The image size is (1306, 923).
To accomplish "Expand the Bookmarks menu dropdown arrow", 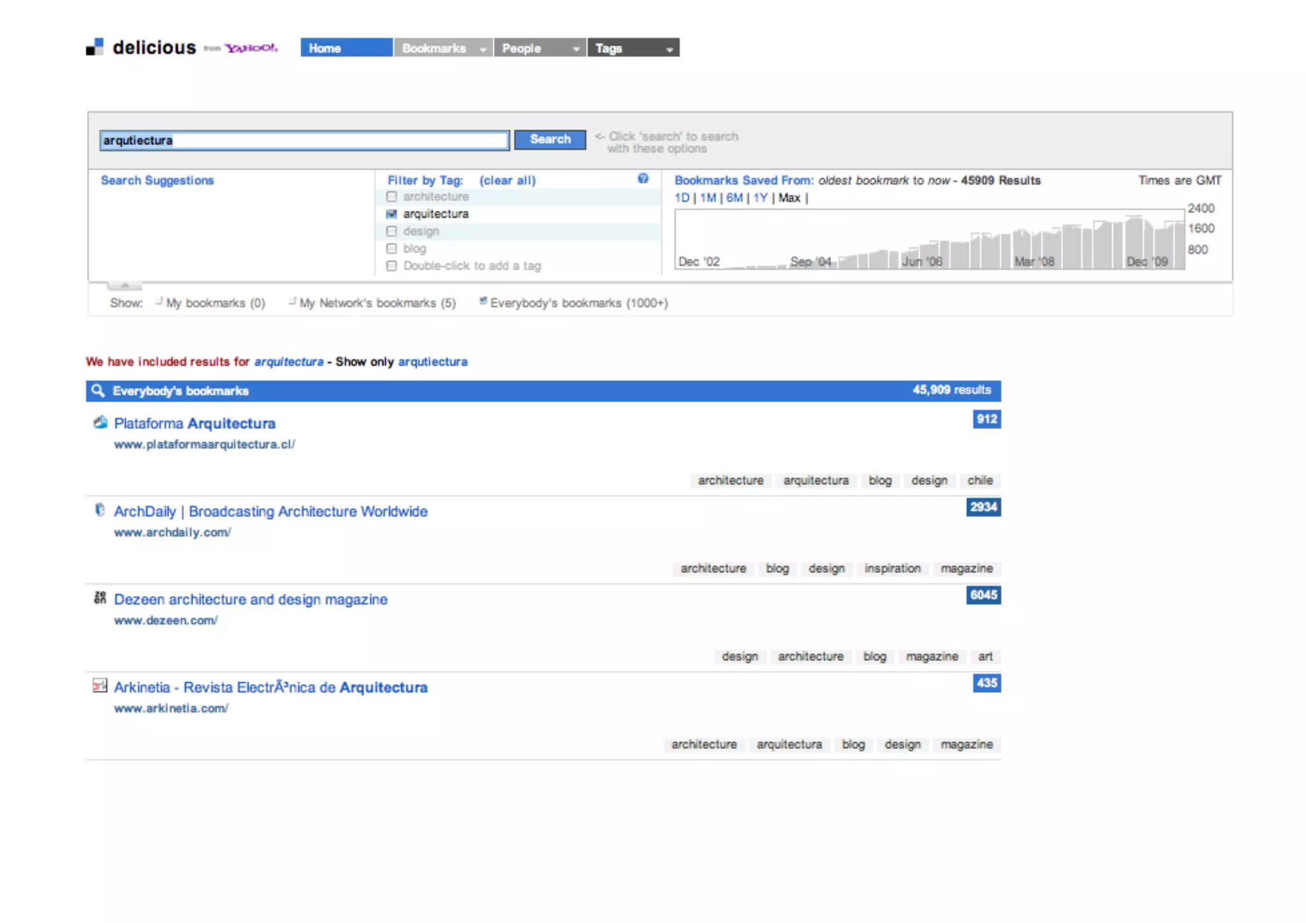I will (483, 49).
